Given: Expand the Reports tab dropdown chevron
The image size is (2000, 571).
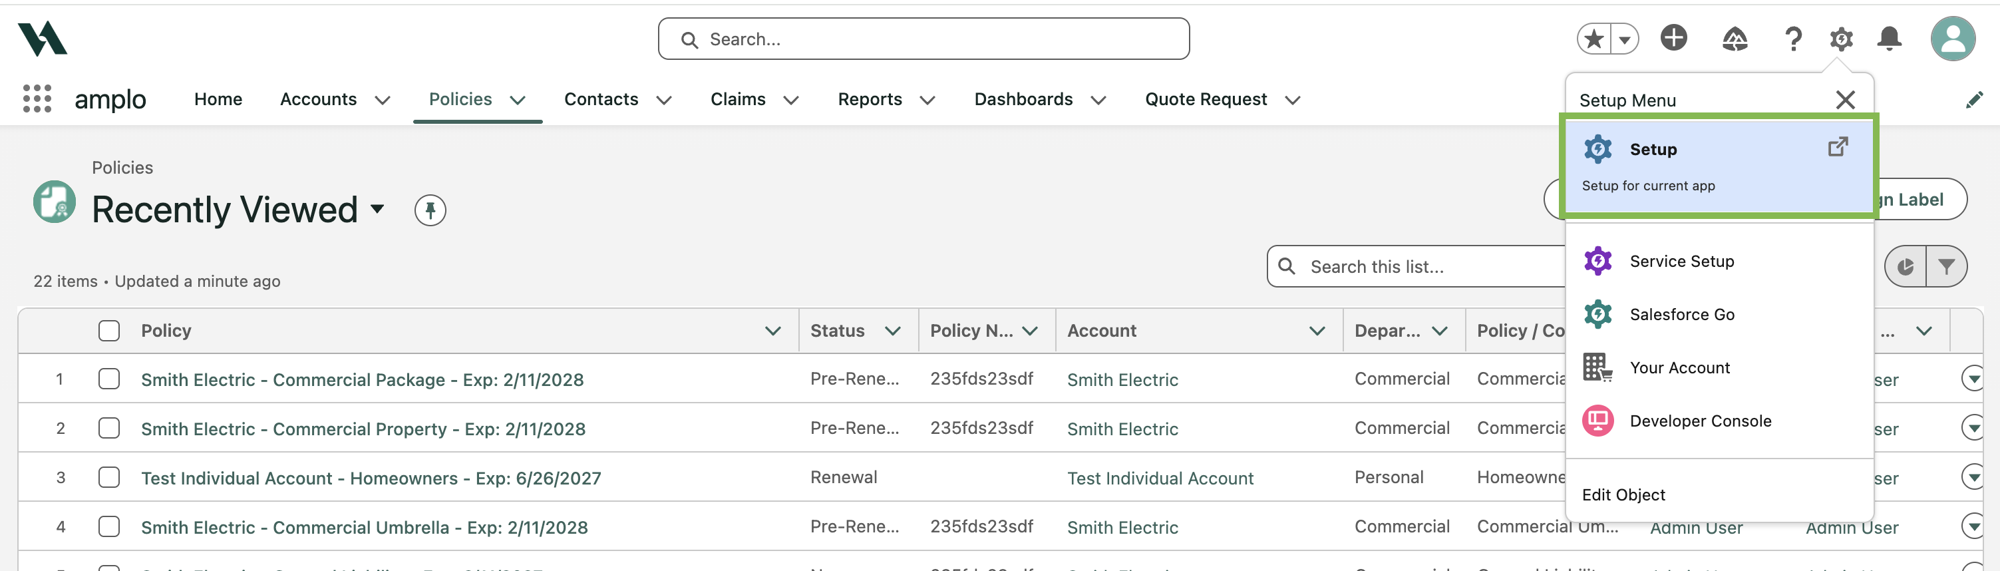Looking at the screenshot, I should 927,100.
